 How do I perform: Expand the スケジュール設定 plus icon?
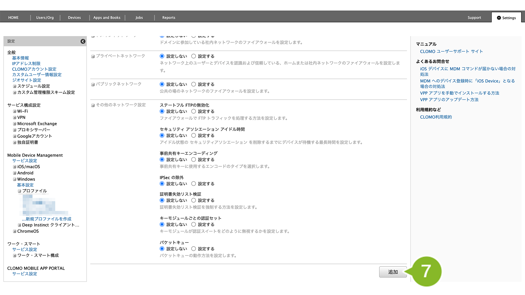pyautogui.click(x=14, y=86)
